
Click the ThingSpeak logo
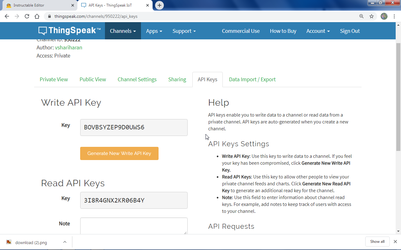coord(70,31)
